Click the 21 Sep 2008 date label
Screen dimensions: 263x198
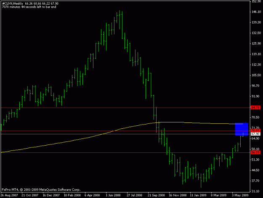pyautogui.click(x=156, y=195)
